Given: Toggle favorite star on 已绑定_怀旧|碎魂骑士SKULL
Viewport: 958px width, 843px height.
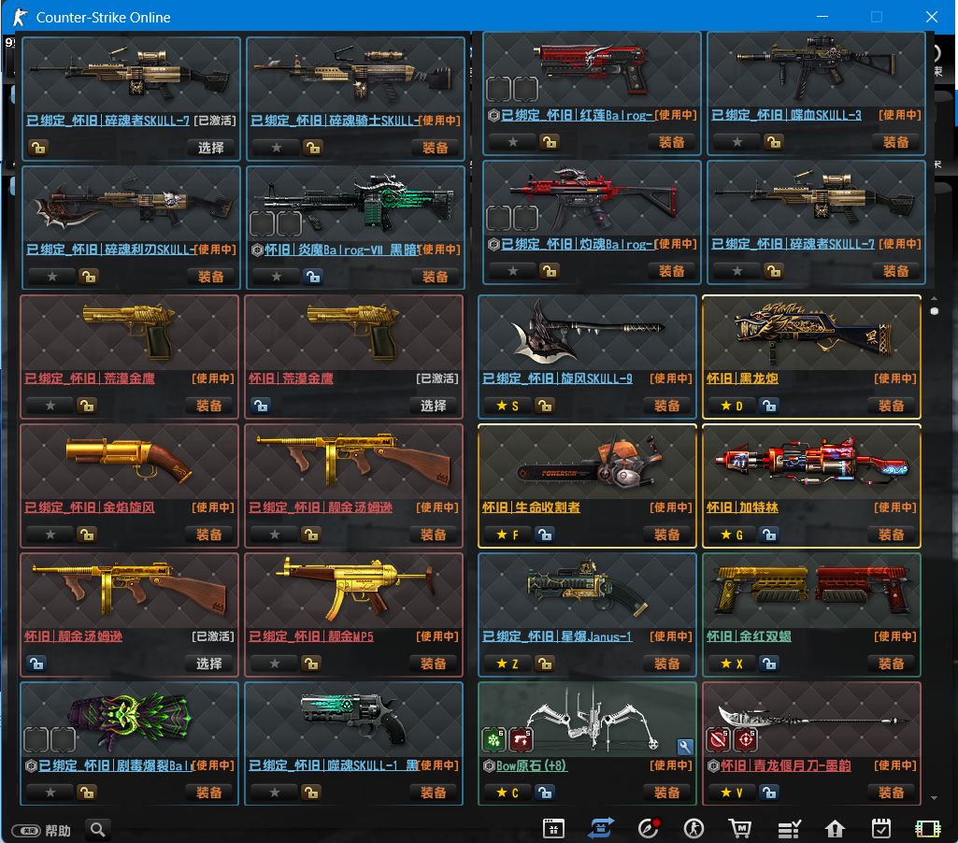Looking at the screenshot, I should [x=276, y=148].
